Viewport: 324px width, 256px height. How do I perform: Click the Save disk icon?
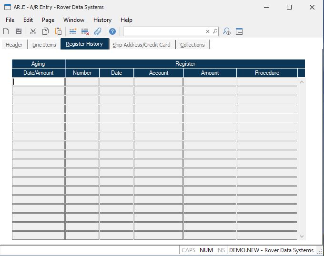(19, 31)
